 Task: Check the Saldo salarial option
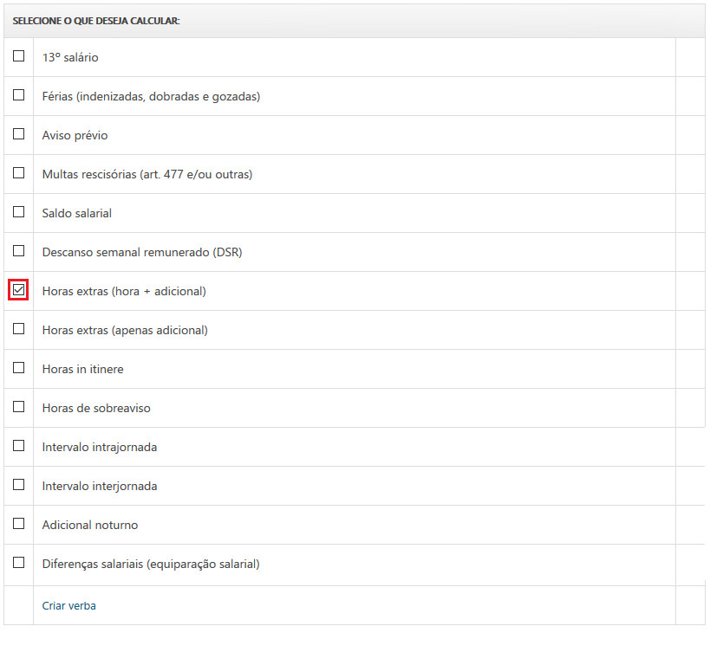click(18, 212)
